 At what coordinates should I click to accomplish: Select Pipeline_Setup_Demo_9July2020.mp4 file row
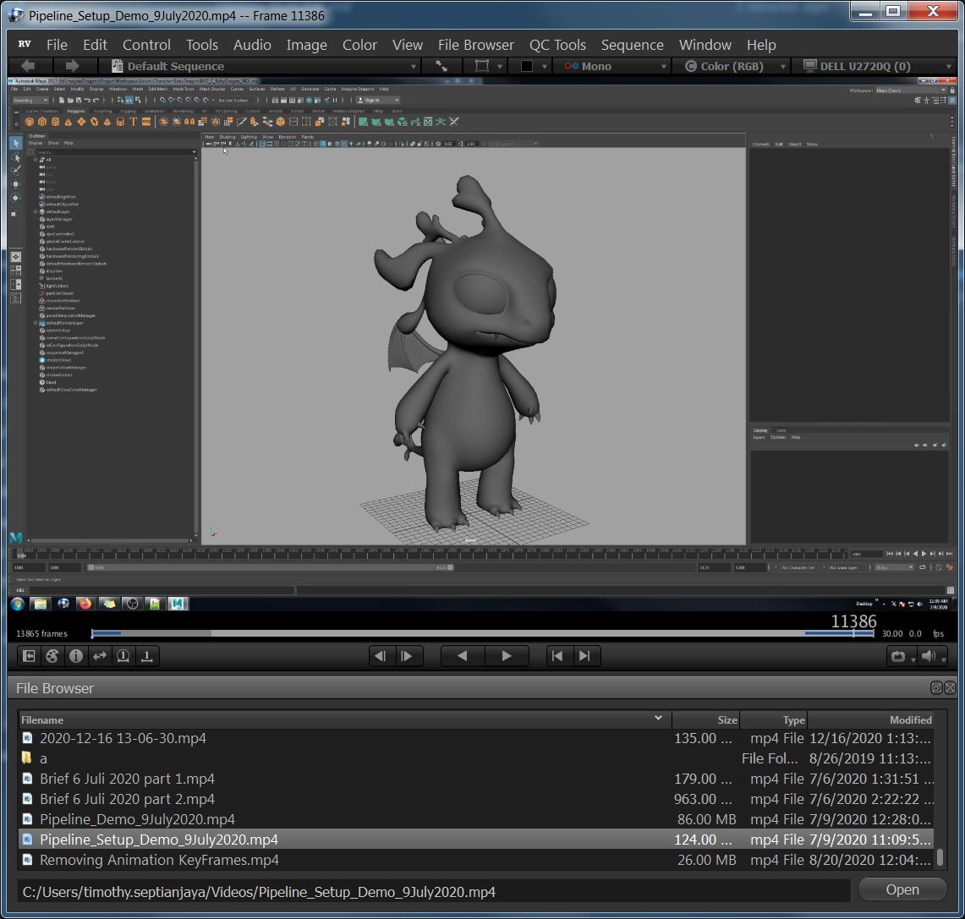point(475,840)
